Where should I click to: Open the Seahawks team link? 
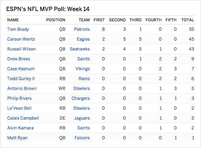coord(80,49)
